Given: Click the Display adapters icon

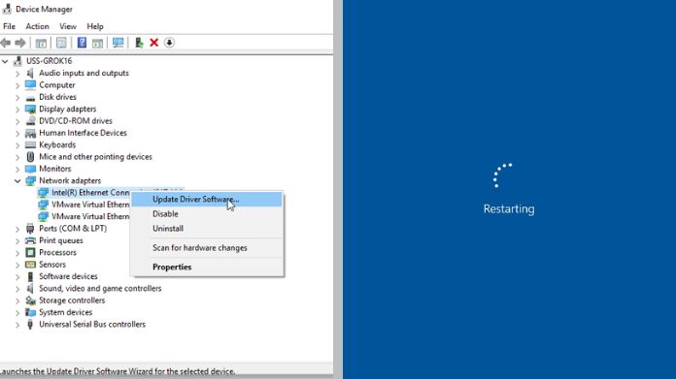Looking at the screenshot, I should coord(30,109).
